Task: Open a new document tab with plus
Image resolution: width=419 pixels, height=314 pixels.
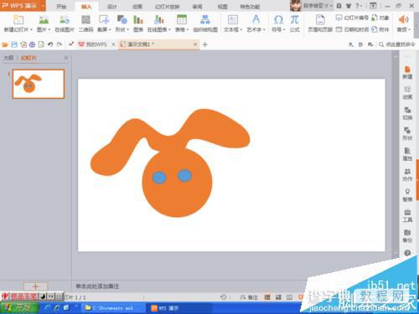Action: tap(204, 44)
